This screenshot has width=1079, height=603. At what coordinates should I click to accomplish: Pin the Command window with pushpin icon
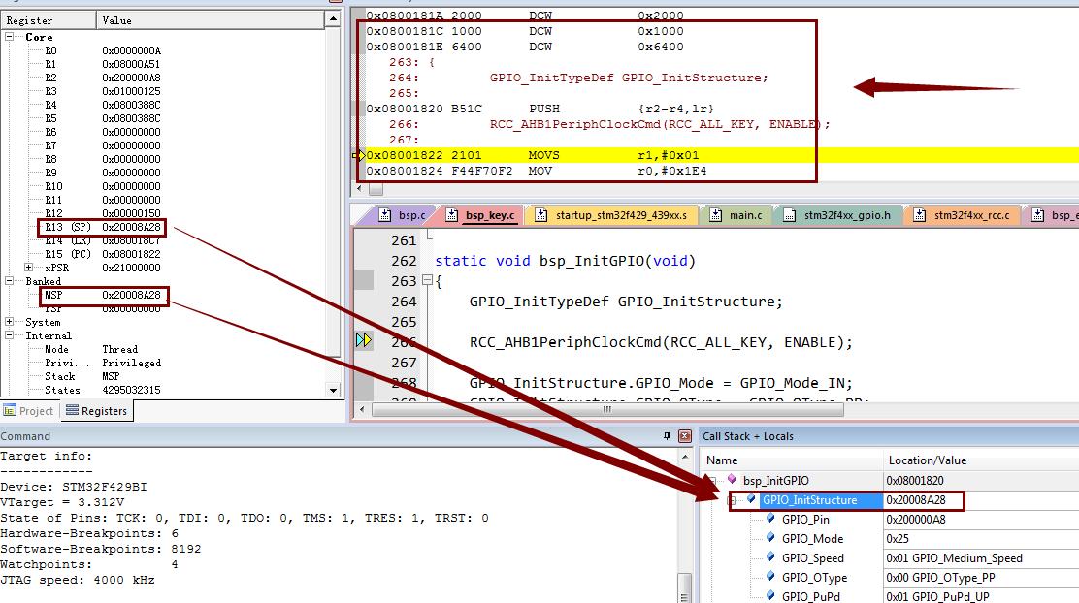click(667, 436)
